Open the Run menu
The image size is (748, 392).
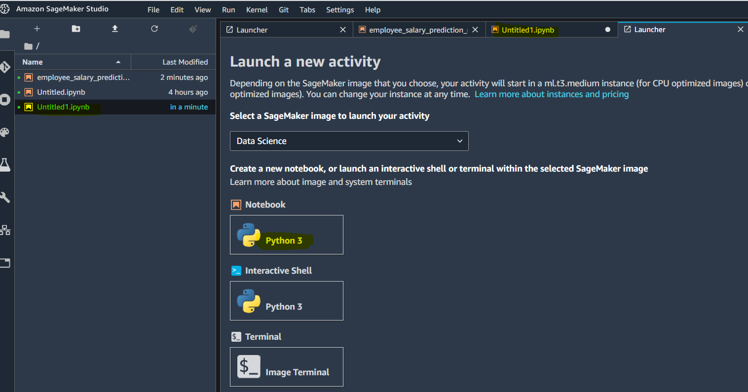coord(228,10)
